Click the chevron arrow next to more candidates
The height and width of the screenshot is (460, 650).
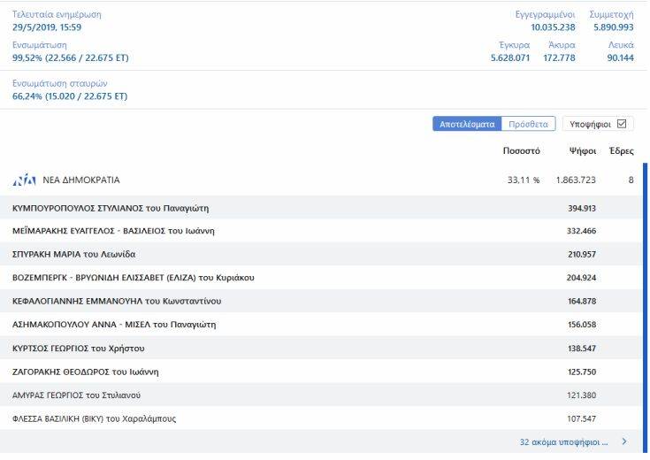[624, 441]
